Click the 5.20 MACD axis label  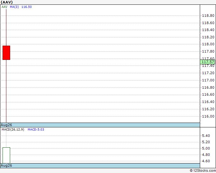coord(206,142)
